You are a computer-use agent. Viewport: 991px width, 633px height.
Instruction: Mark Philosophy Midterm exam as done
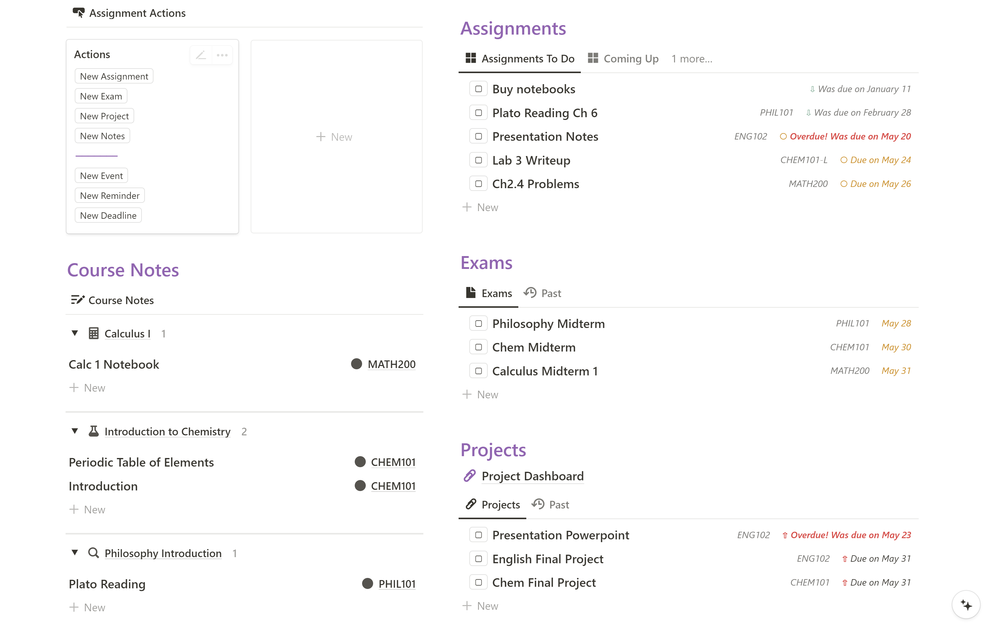tap(478, 323)
